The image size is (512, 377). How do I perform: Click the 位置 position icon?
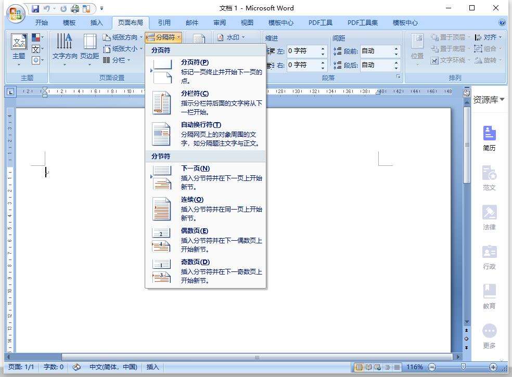click(x=417, y=49)
